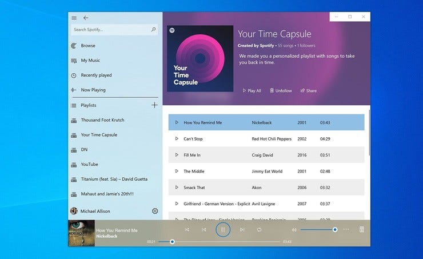Share the playlist
Screen dimensions: 423x259
(x=309, y=91)
